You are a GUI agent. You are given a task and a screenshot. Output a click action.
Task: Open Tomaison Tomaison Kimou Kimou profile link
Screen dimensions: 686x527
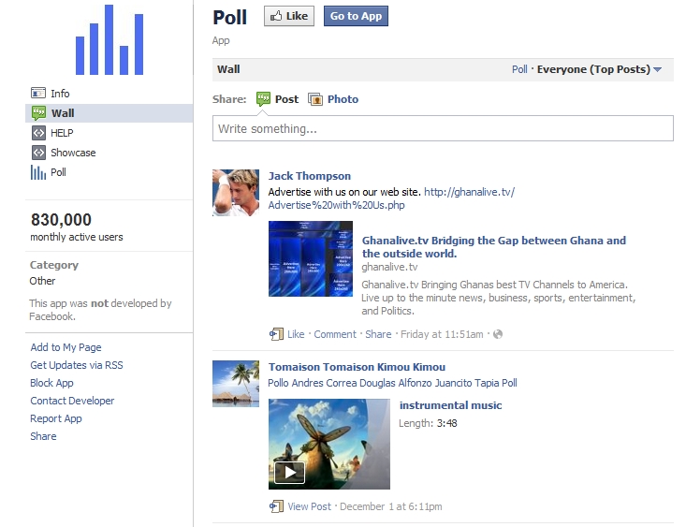tap(357, 367)
